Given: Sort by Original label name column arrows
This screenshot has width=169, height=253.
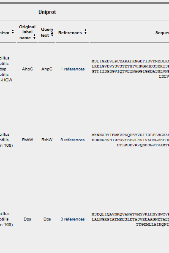Looking at the screenshot, I should pos(34,37).
